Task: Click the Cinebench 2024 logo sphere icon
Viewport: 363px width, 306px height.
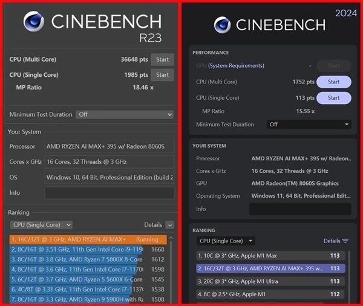Action: tap(222, 25)
